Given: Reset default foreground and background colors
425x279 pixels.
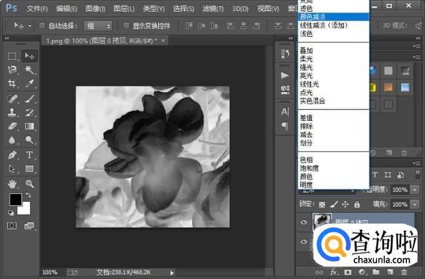Looking at the screenshot, I should 11,213.
